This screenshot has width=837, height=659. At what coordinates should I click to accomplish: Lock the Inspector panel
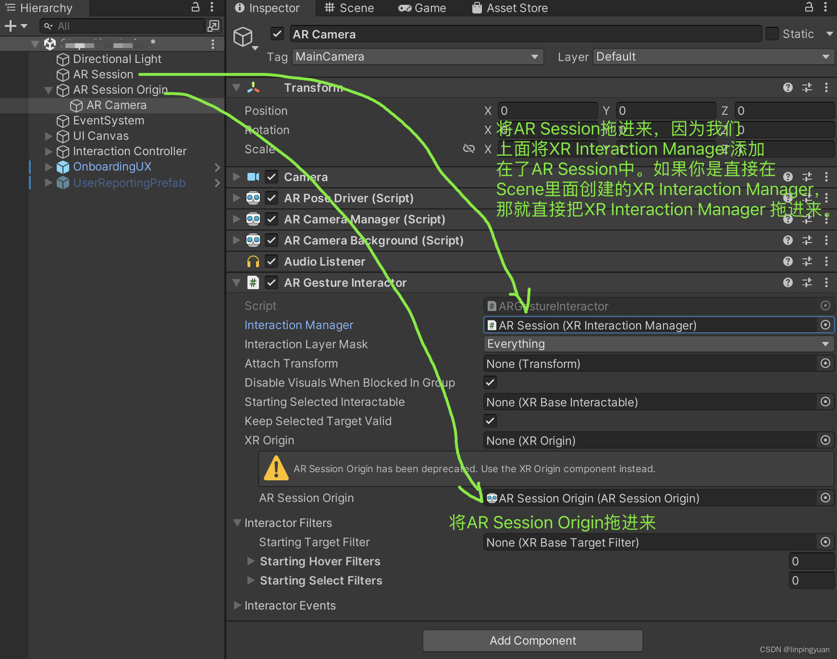coord(809,7)
